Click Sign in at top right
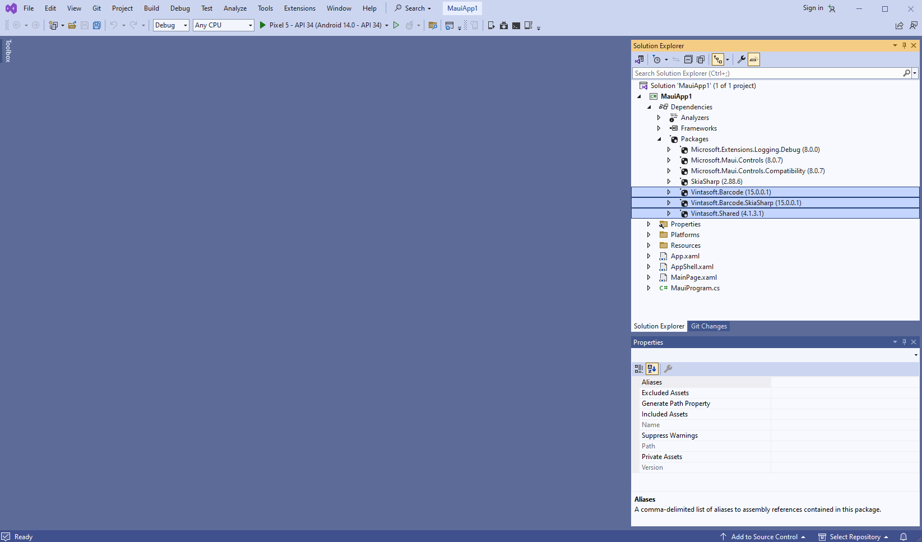This screenshot has height=542, width=922. [813, 8]
